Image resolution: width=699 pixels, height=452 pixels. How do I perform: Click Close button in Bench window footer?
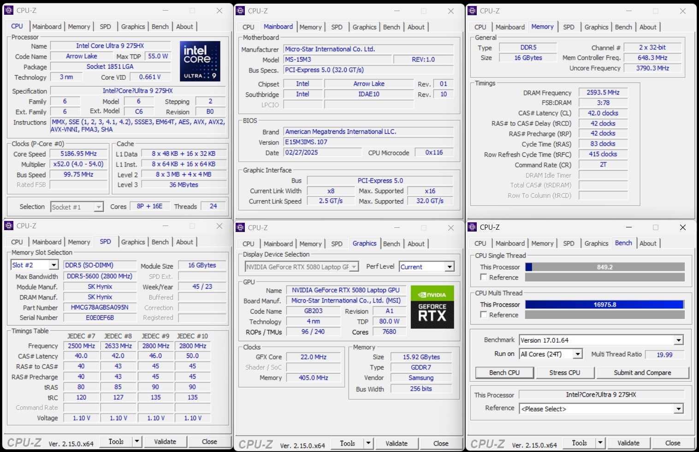673,443
